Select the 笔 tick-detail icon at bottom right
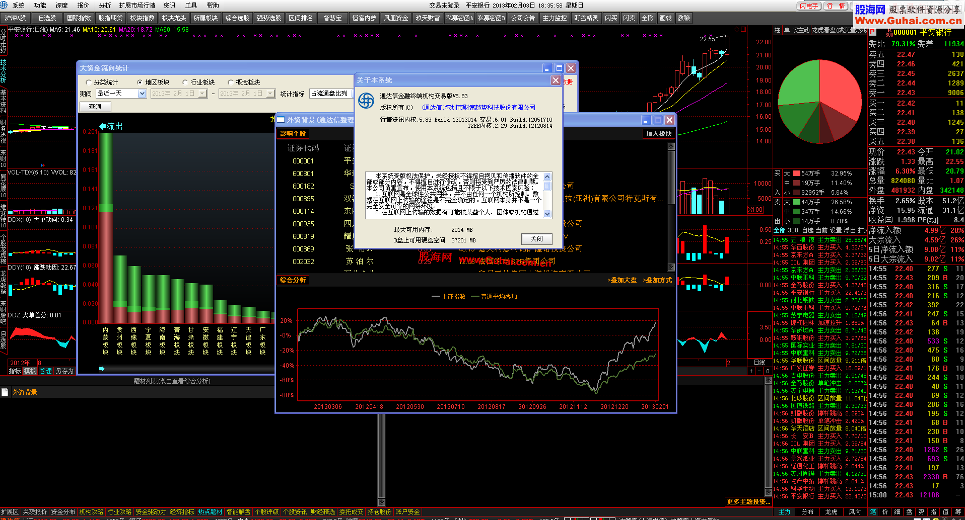 click(x=873, y=511)
